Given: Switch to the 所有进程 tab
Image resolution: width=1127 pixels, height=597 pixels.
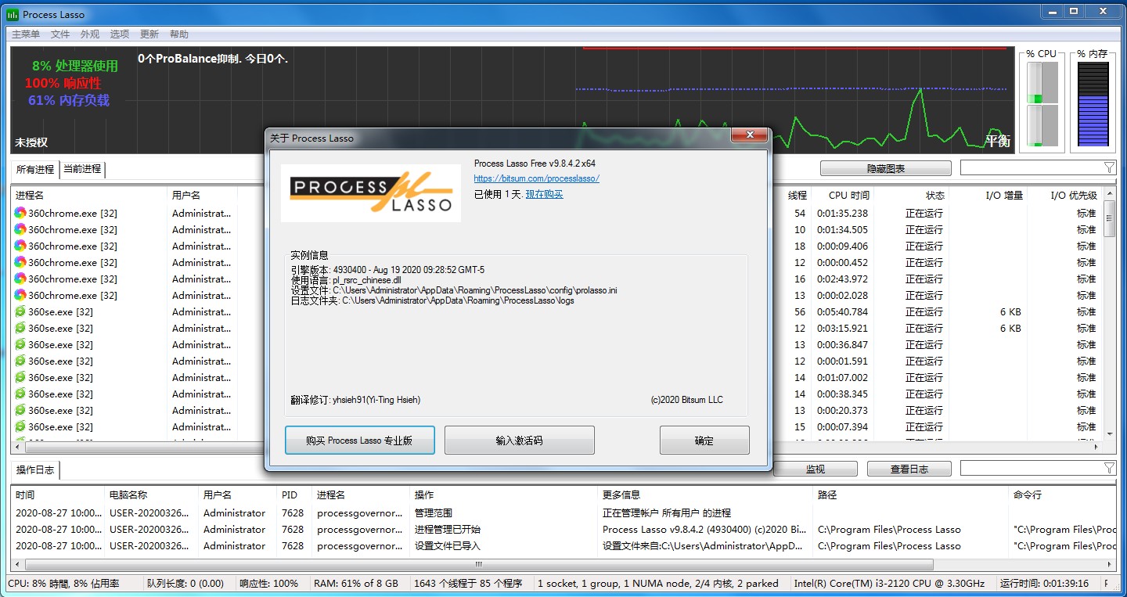Looking at the screenshot, I should click(35, 169).
